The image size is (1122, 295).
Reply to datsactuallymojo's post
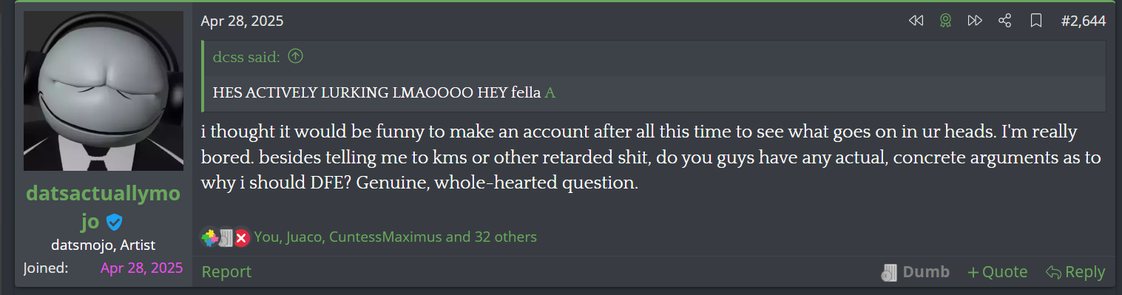[1075, 272]
